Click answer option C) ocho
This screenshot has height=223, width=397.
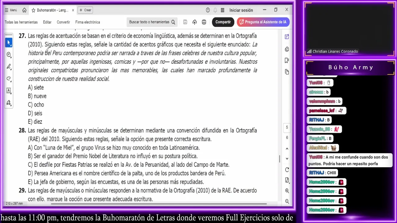pos(36,105)
